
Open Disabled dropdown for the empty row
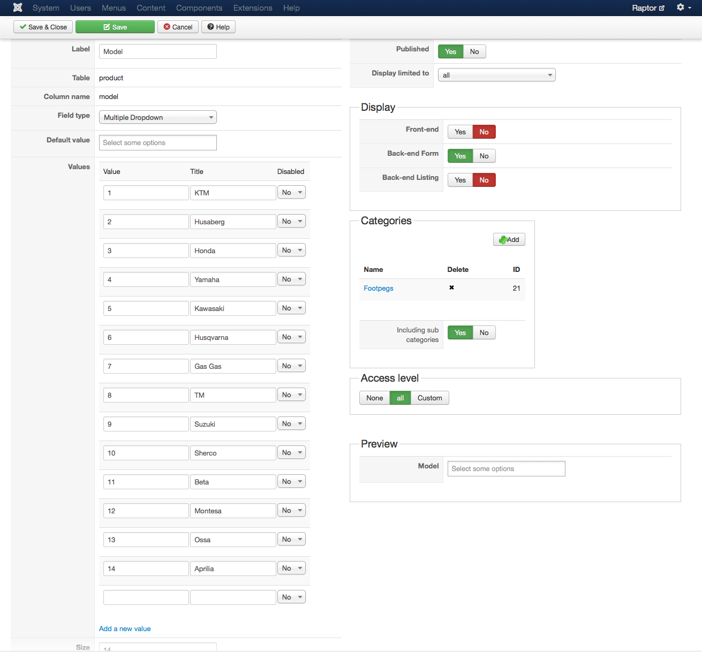pos(291,597)
